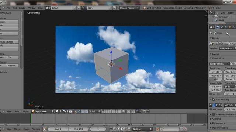This screenshot has height=132, width=236.
Task: Open the 24 fps frame rate dropdown
Action: 230,87
